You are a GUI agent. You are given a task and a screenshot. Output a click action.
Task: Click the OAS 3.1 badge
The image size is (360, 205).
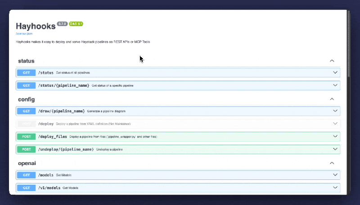[76, 24]
